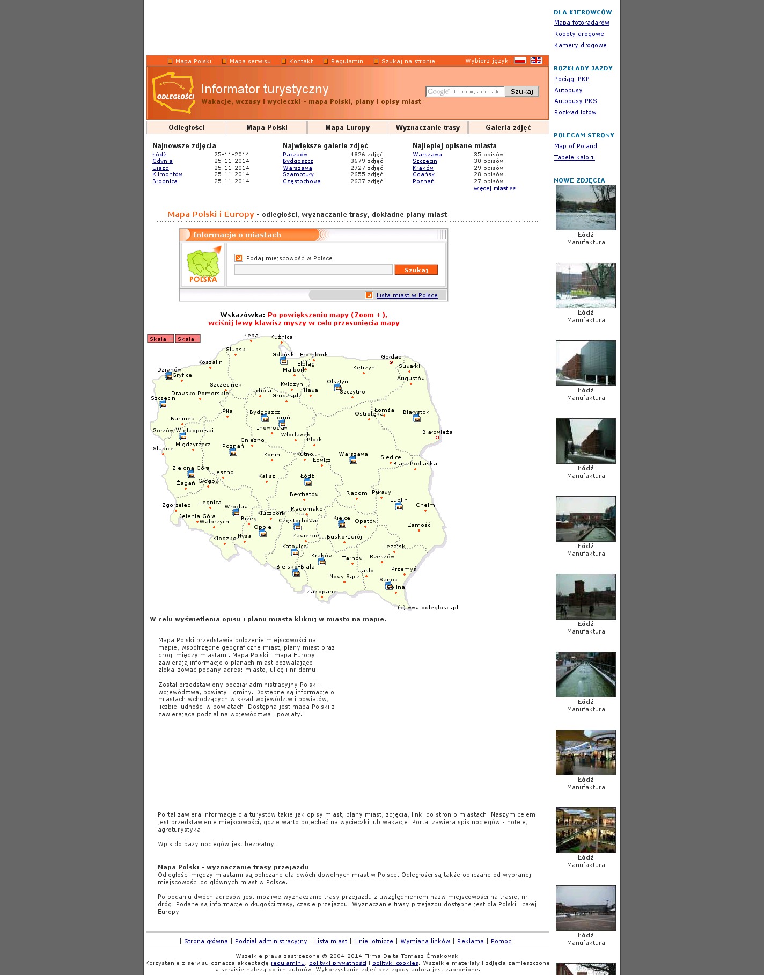
Task: Click the Odległości logo in header
Action: click(173, 93)
